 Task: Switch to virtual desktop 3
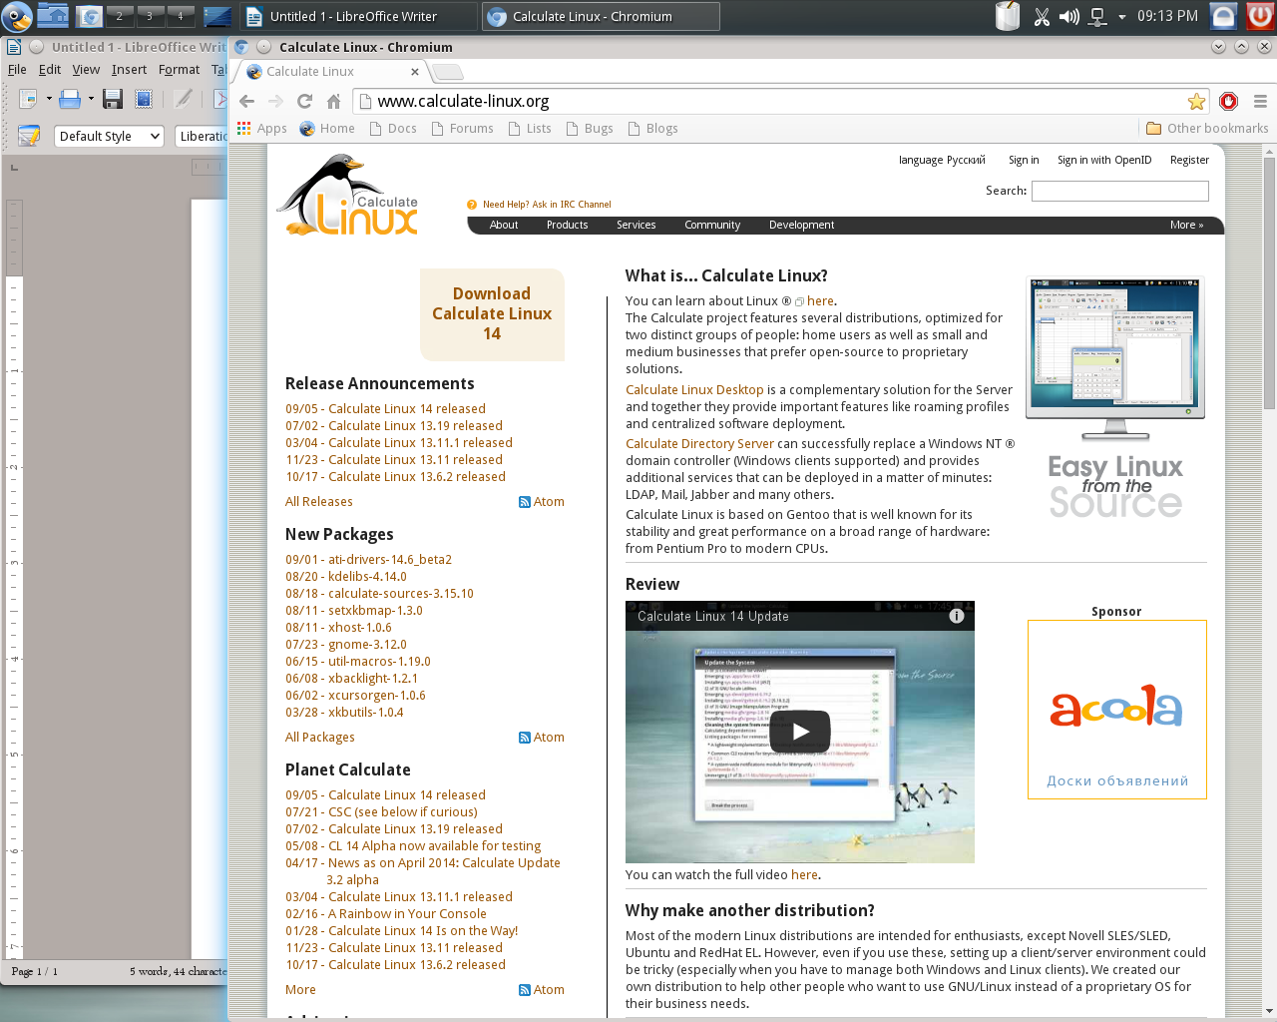click(150, 16)
